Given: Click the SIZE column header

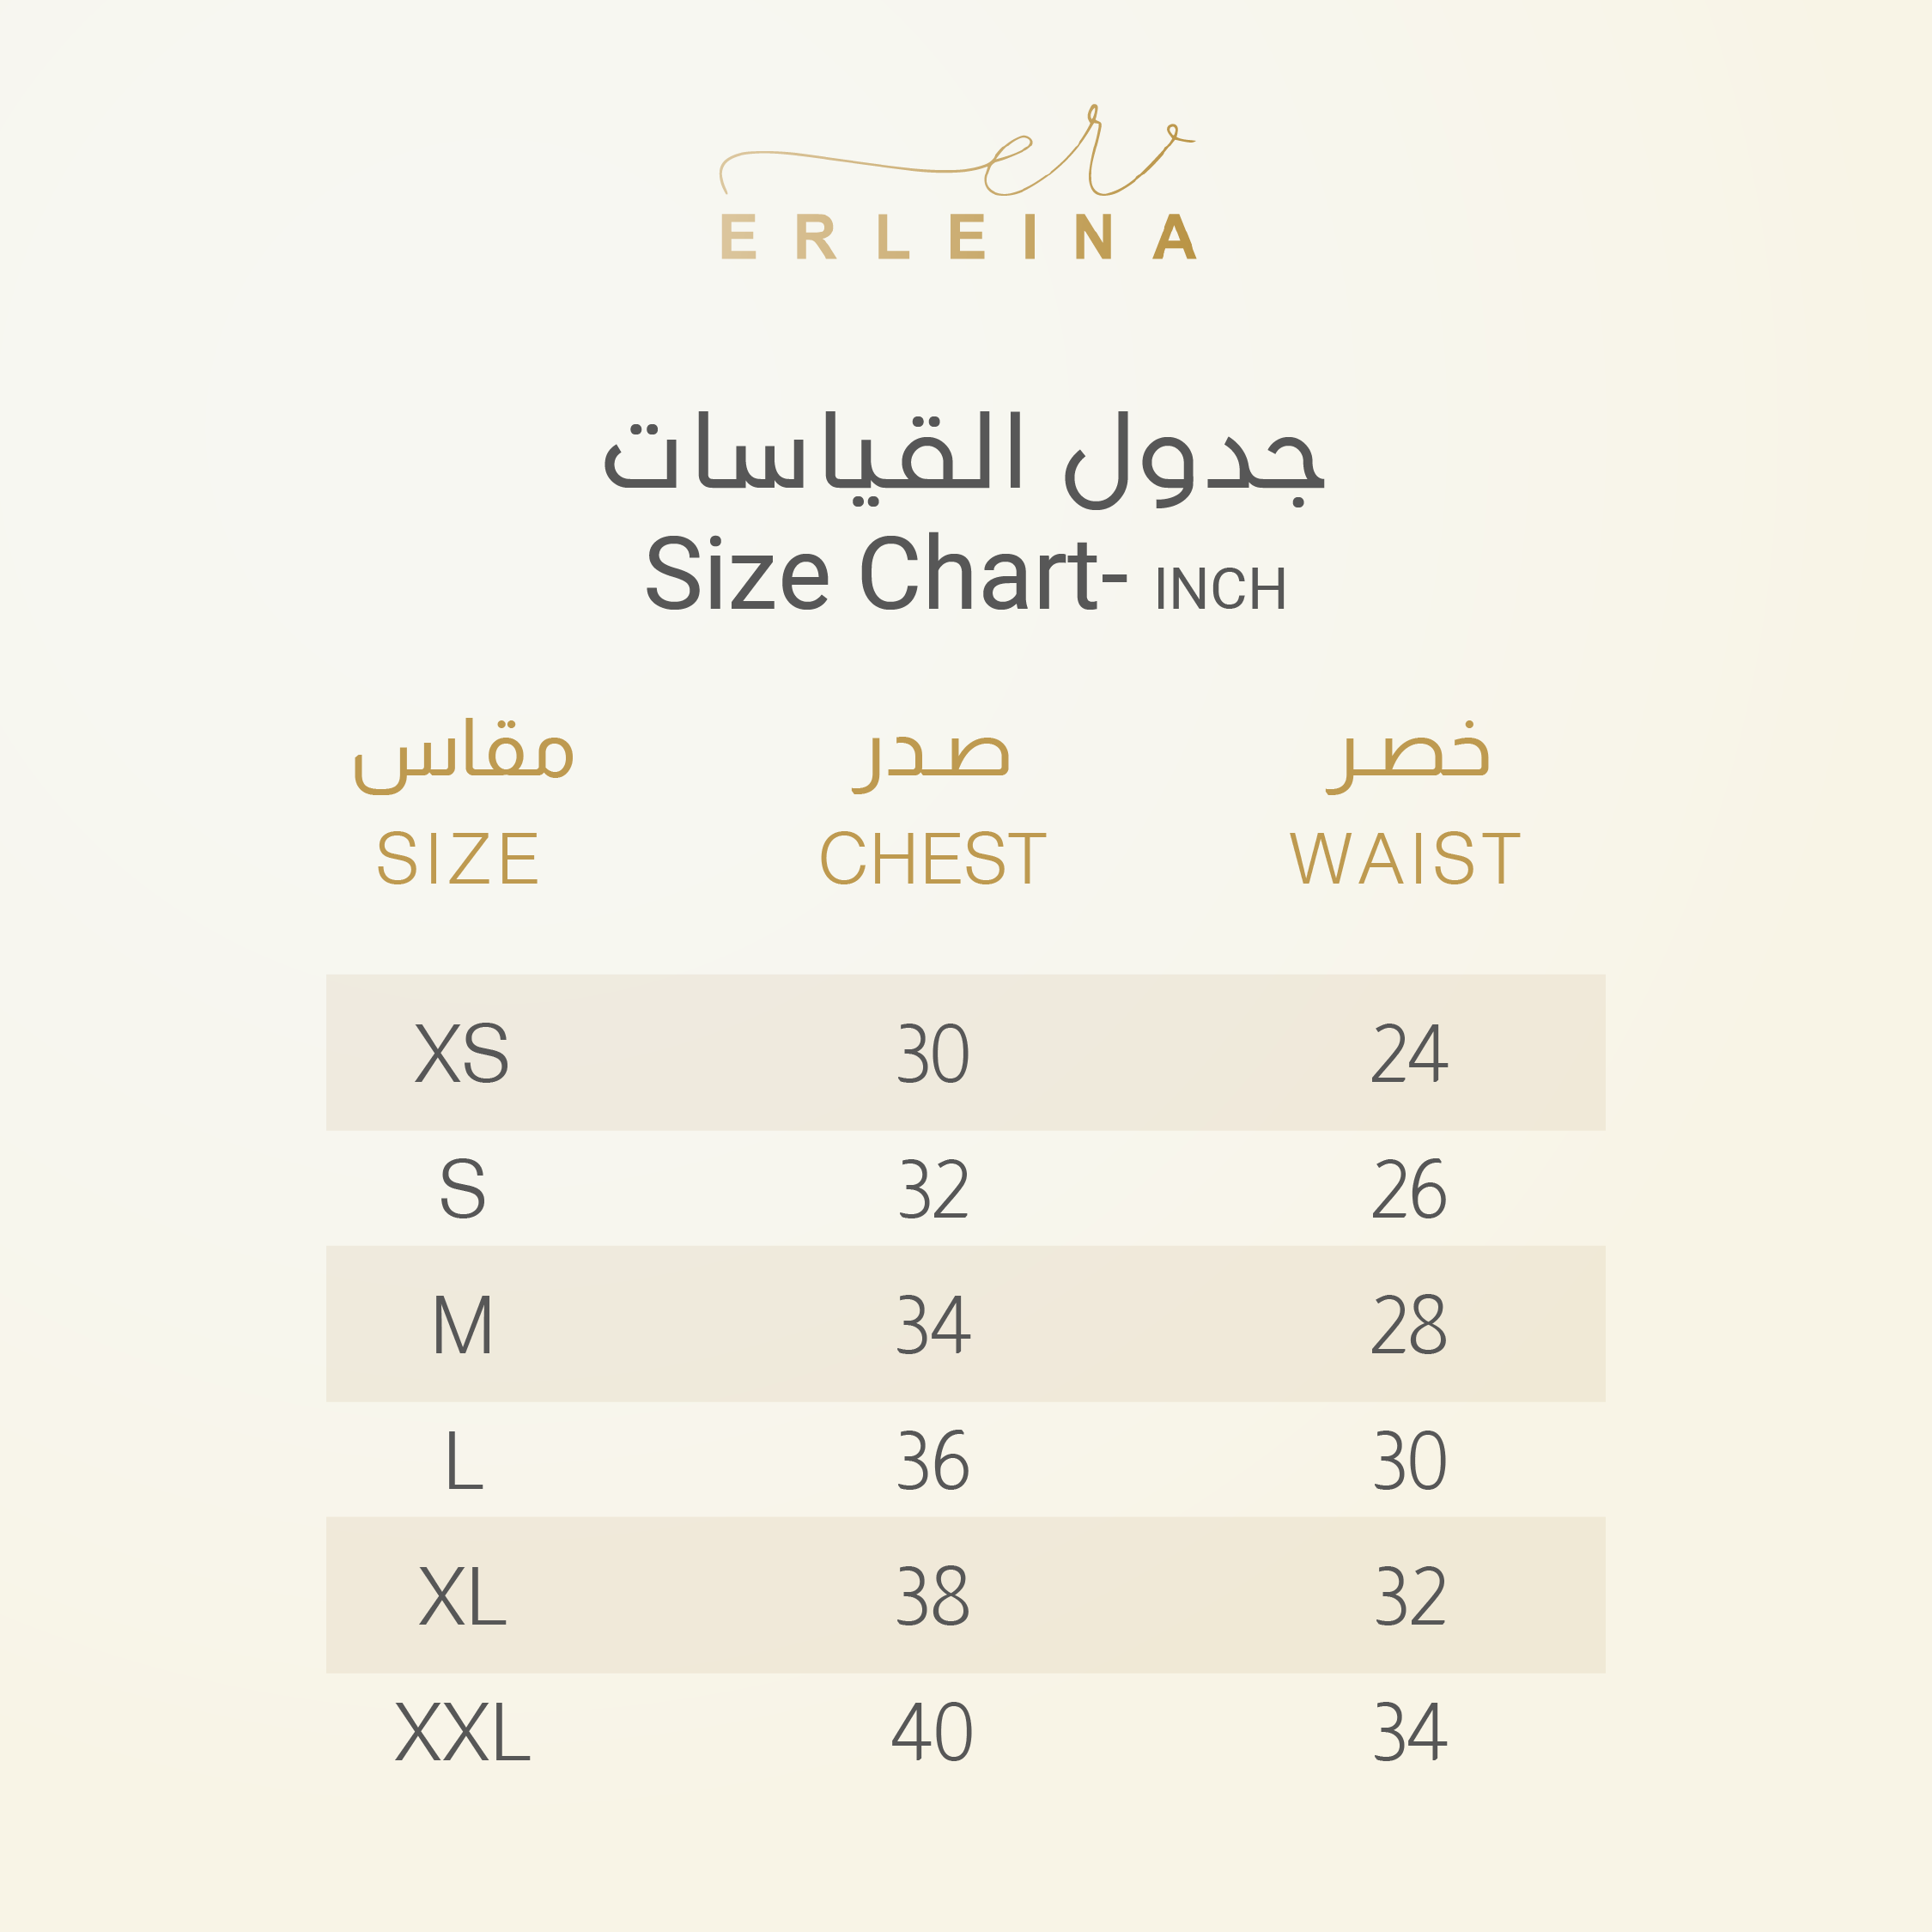Looking at the screenshot, I should coord(458,859).
